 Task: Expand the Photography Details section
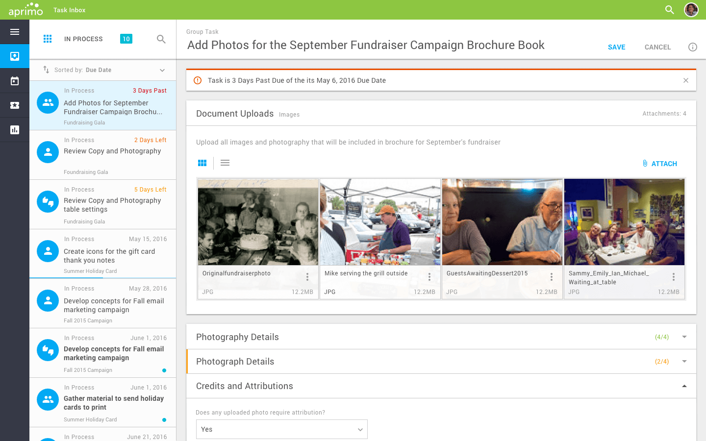(x=684, y=337)
